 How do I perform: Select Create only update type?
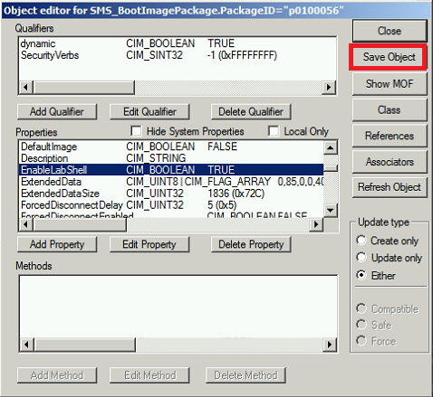click(x=361, y=241)
